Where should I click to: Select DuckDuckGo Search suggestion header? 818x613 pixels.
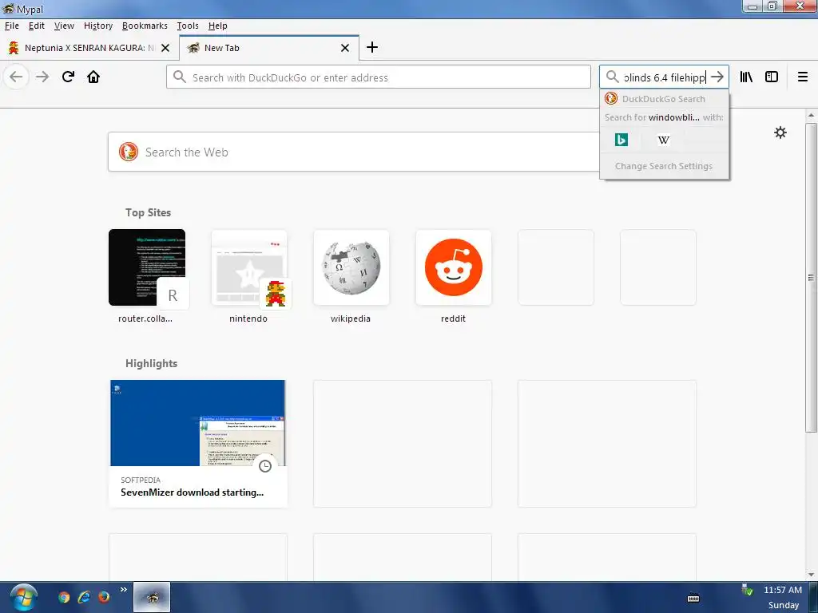coord(664,98)
